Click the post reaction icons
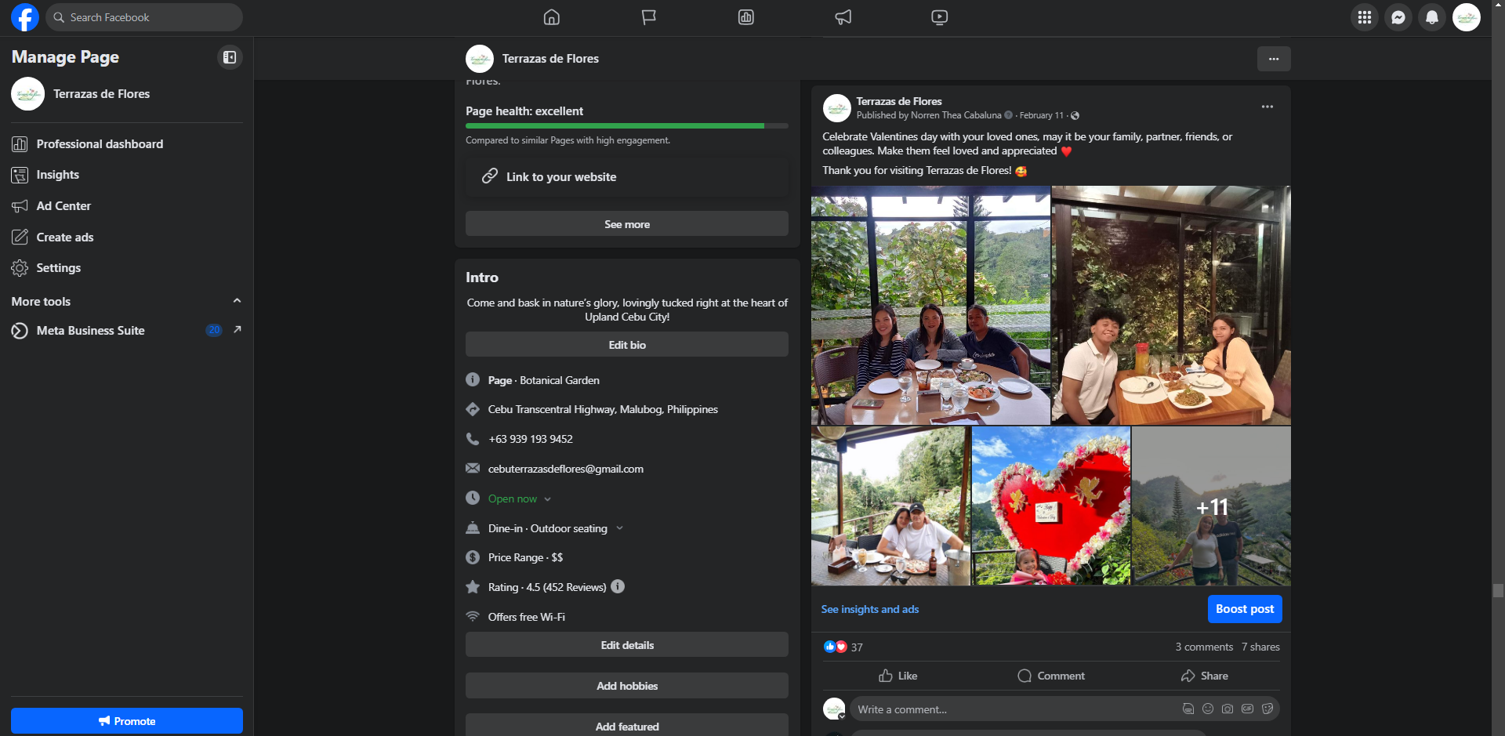 click(836, 647)
